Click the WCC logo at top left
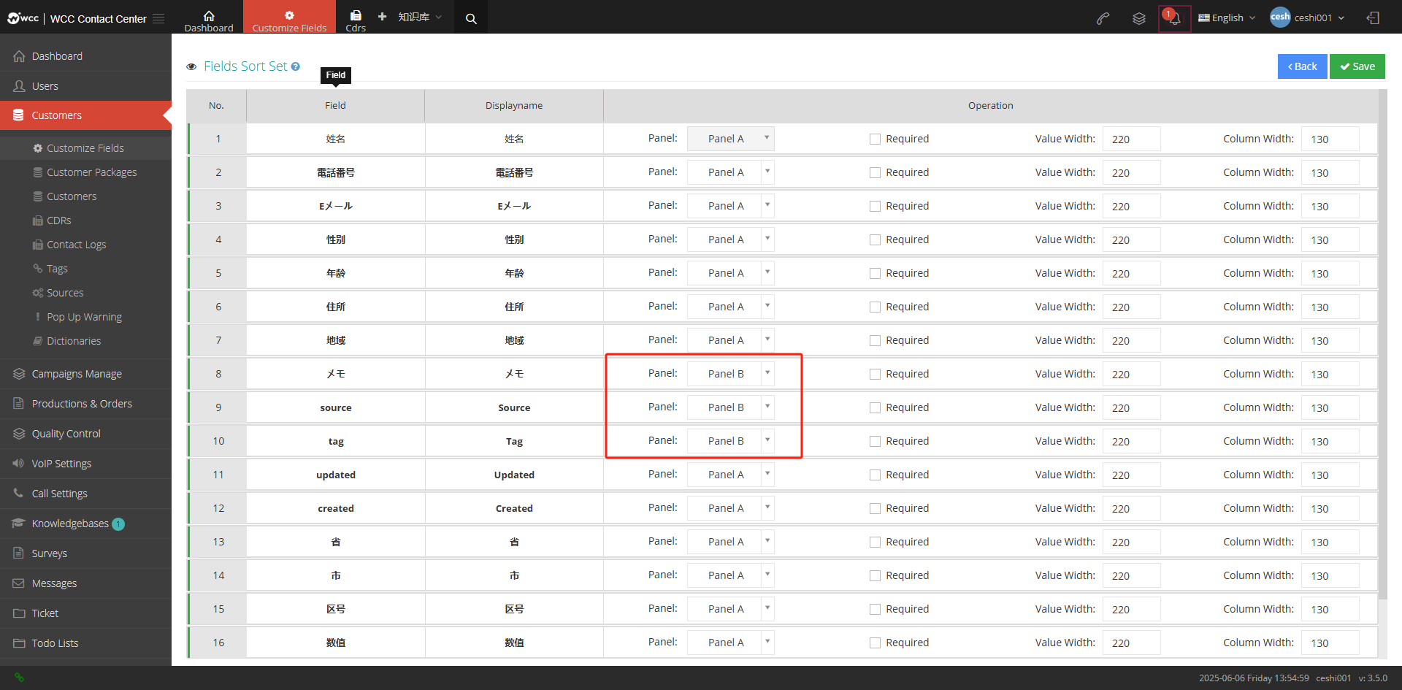This screenshot has height=690, width=1402. (23, 18)
